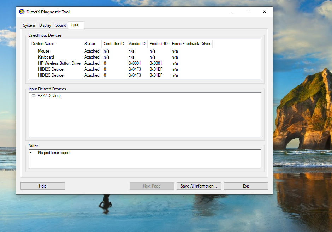
Task: Click the 'DirectInput Devices' group label
Action: pos(45,35)
